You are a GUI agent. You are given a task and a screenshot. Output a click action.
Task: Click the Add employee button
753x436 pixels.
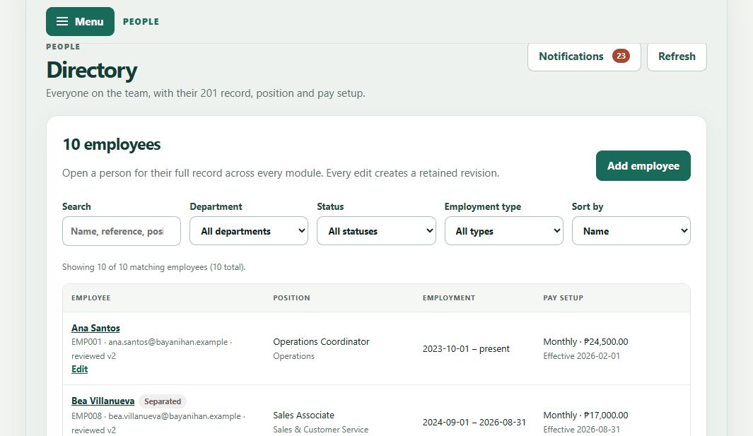(x=643, y=165)
